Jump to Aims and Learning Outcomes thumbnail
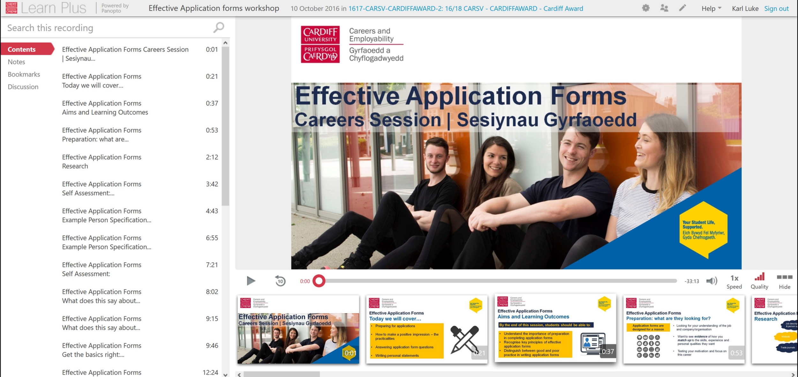 pyautogui.click(x=555, y=329)
